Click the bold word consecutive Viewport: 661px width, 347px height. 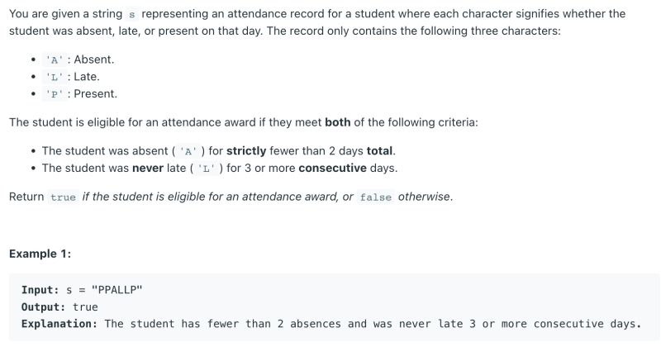(x=333, y=169)
